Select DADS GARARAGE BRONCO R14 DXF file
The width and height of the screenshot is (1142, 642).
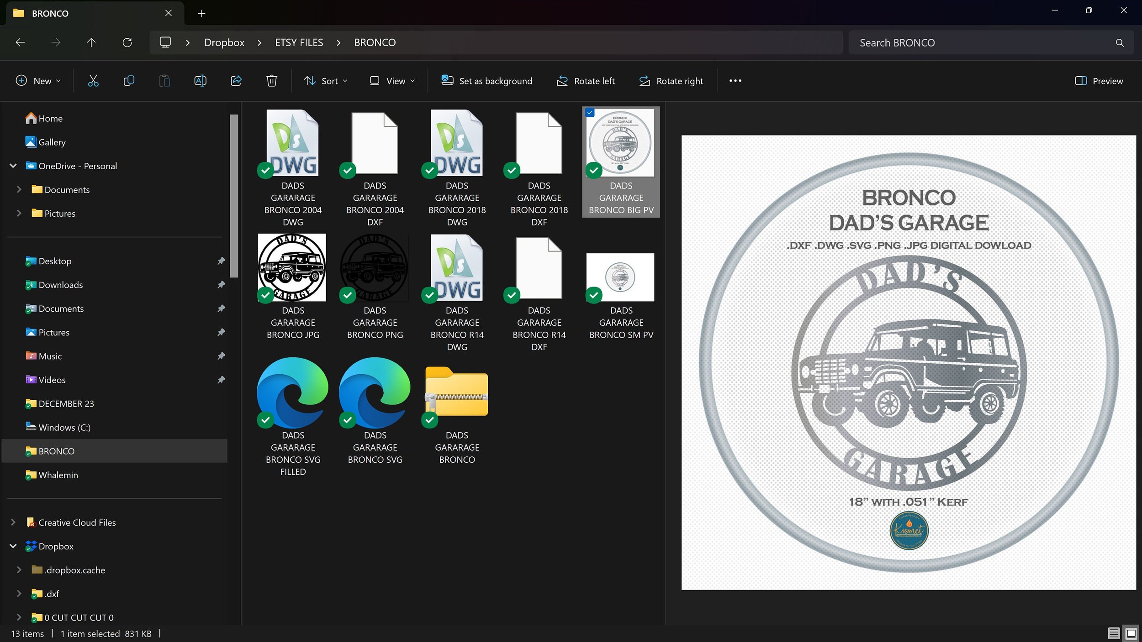click(539, 292)
